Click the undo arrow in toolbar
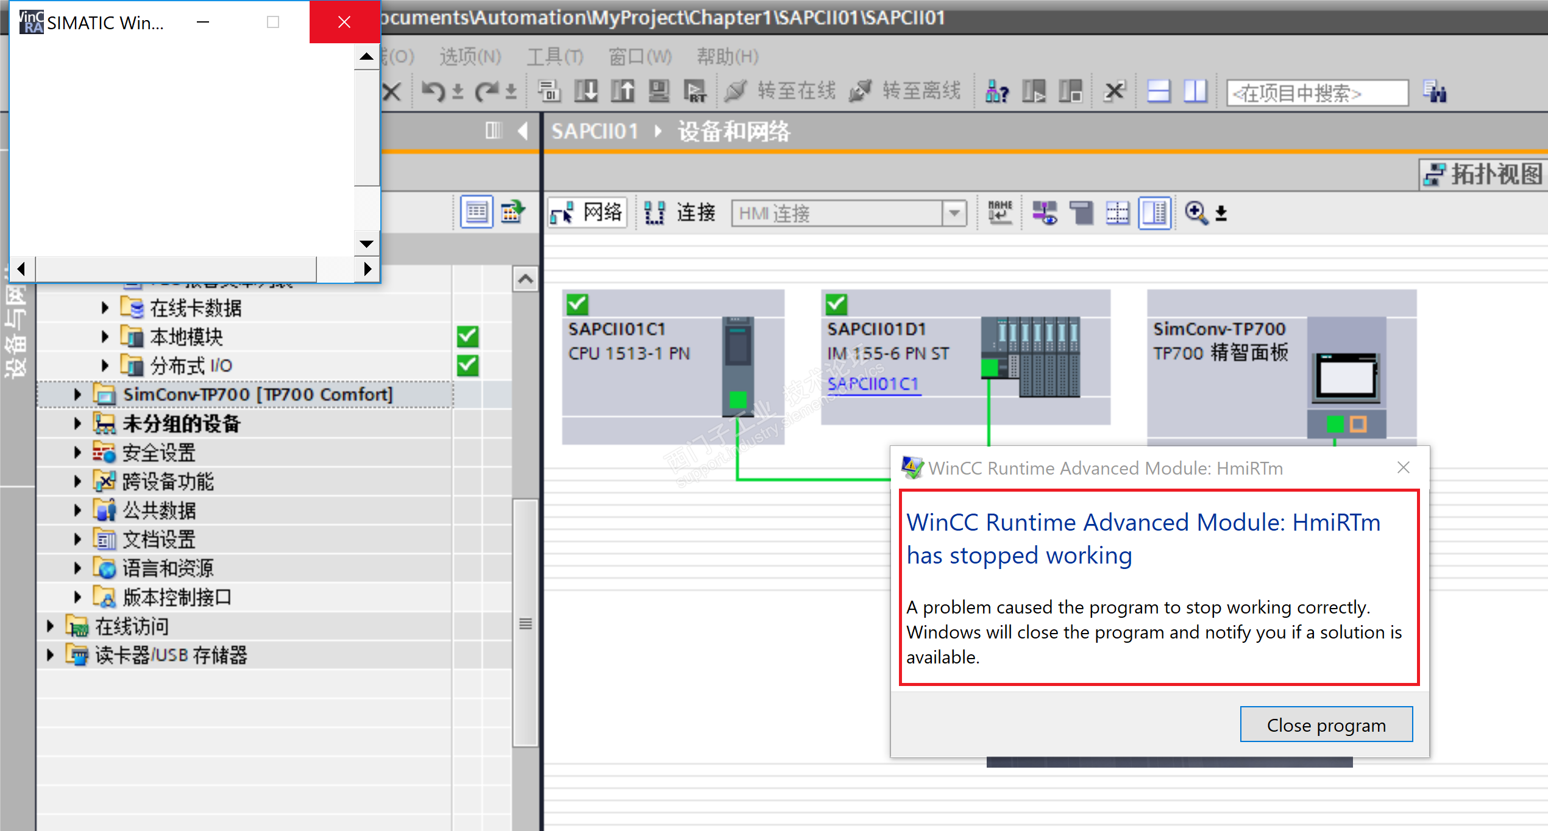This screenshot has height=831, width=1548. point(433,92)
